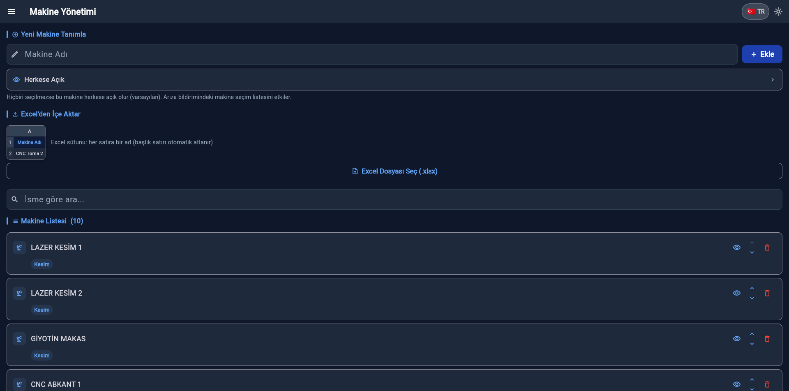Select the LAZER KESİM 2 machine name

tap(57, 293)
